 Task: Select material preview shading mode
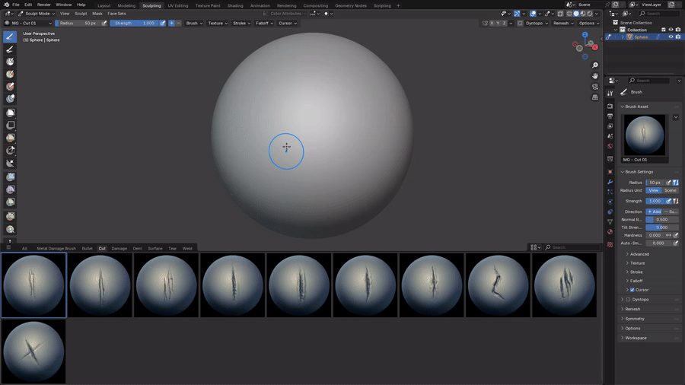click(x=583, y=14)
